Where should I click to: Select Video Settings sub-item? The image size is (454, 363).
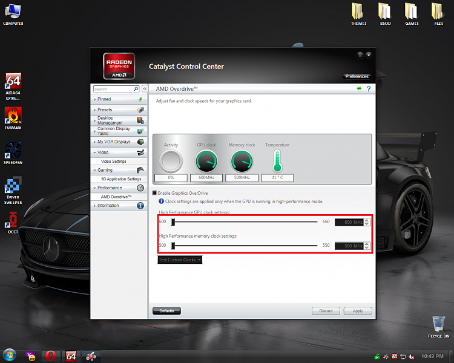coord(114,162)
